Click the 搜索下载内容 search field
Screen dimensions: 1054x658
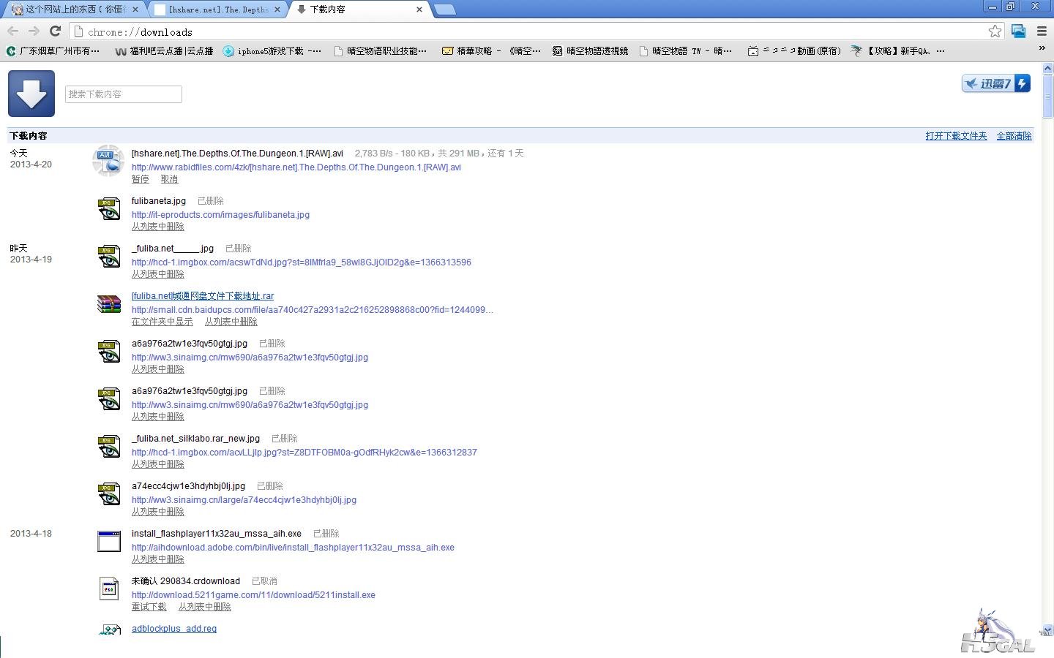click(124, 94)
